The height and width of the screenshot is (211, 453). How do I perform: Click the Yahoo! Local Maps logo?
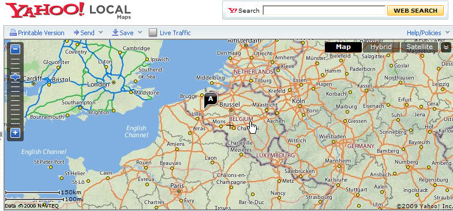69,11
